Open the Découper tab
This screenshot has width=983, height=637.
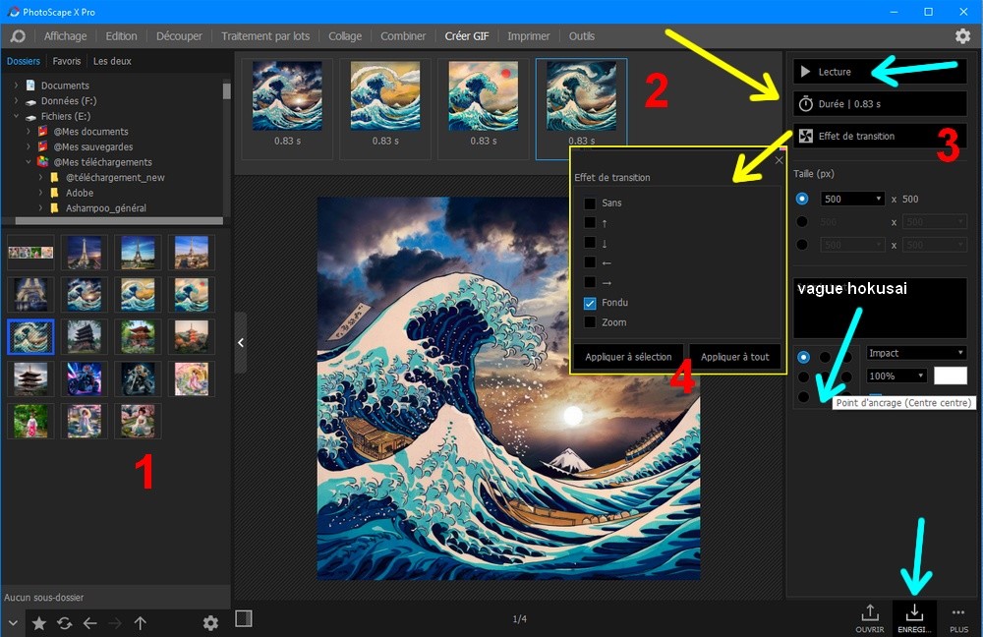click(179, 35)
